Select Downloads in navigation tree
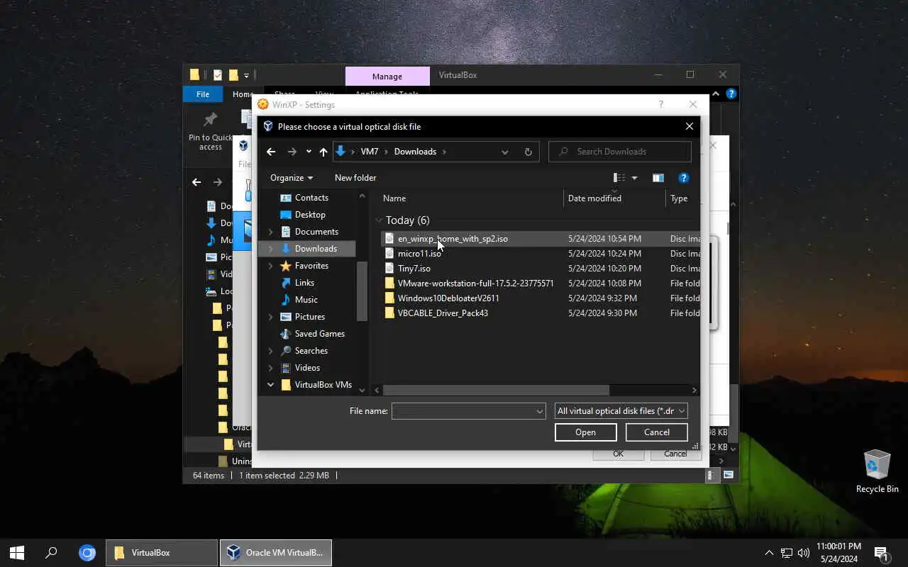 coord(316,249)
